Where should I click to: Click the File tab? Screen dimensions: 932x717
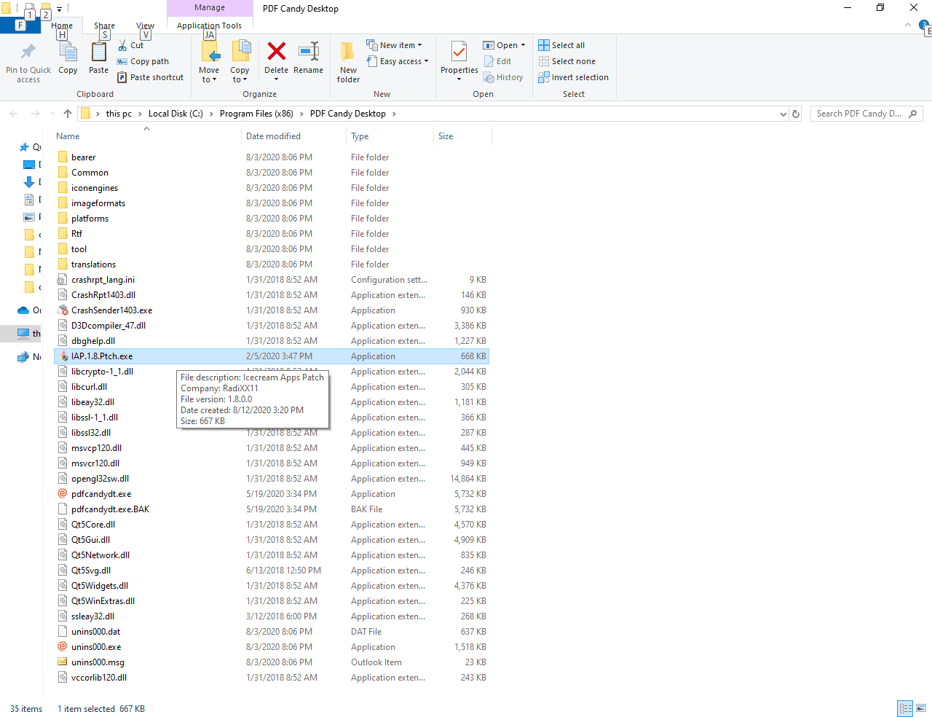point(20,26)
